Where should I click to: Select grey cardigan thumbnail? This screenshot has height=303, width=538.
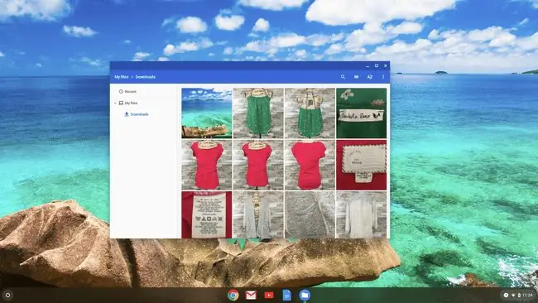click(x=258, y=214)
